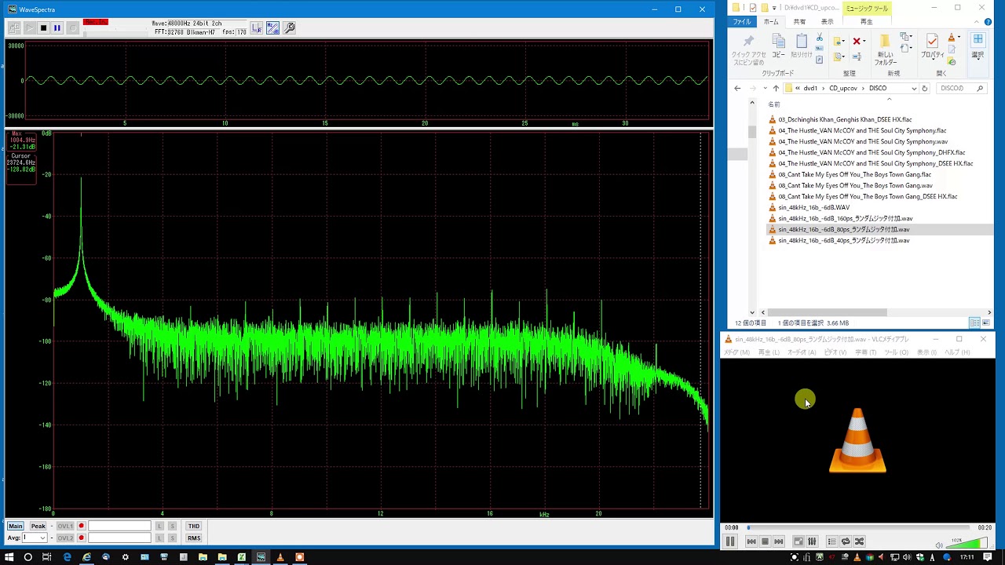
Task: Click the L button for OVL1
Action: pyautogui.click(x=159, y=526)
